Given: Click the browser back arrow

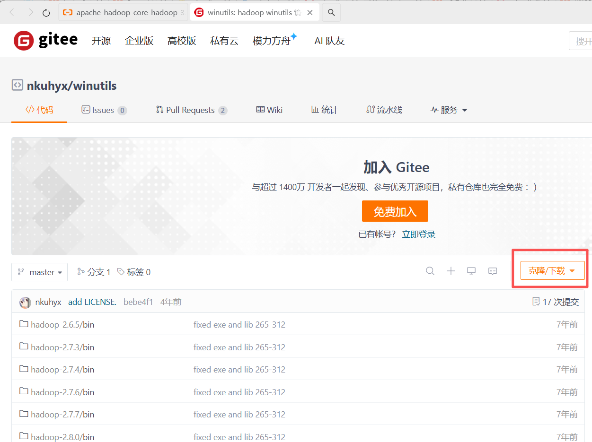Looking at the screenshot, I should (x=12, y=13).
